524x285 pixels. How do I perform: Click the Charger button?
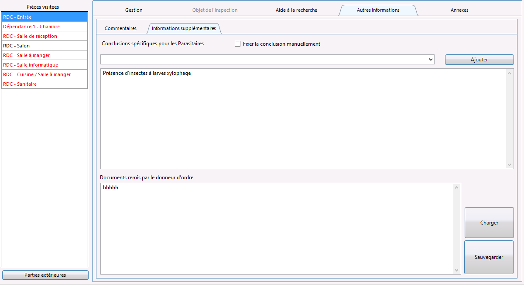[x=489, y=223]
